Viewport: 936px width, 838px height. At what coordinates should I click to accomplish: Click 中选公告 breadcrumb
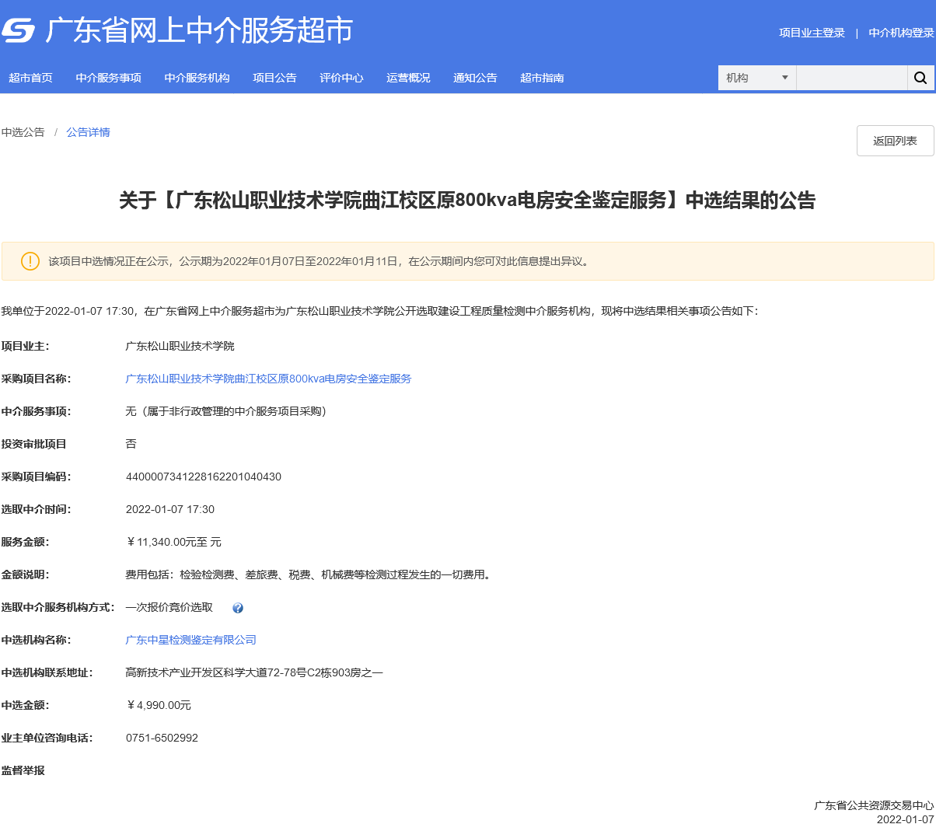point(23,132)
